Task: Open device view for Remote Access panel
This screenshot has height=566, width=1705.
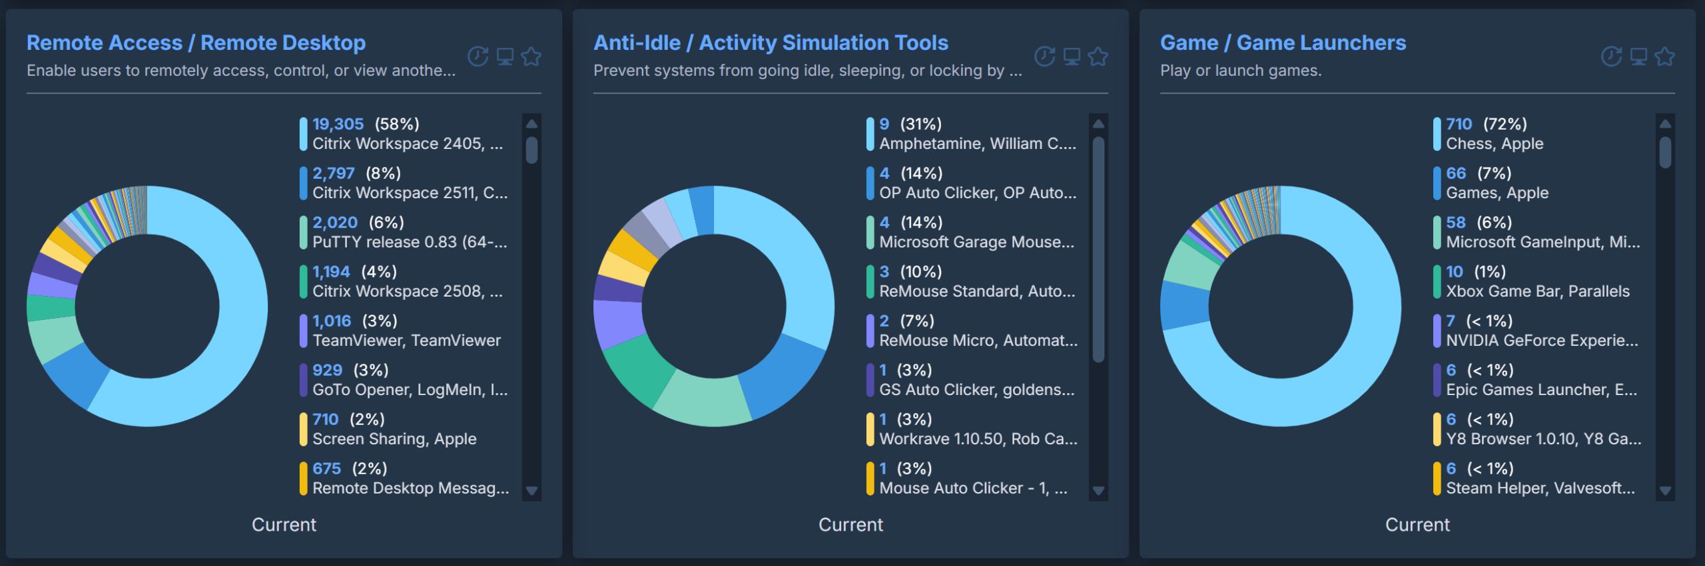Action: click(504, 56)
